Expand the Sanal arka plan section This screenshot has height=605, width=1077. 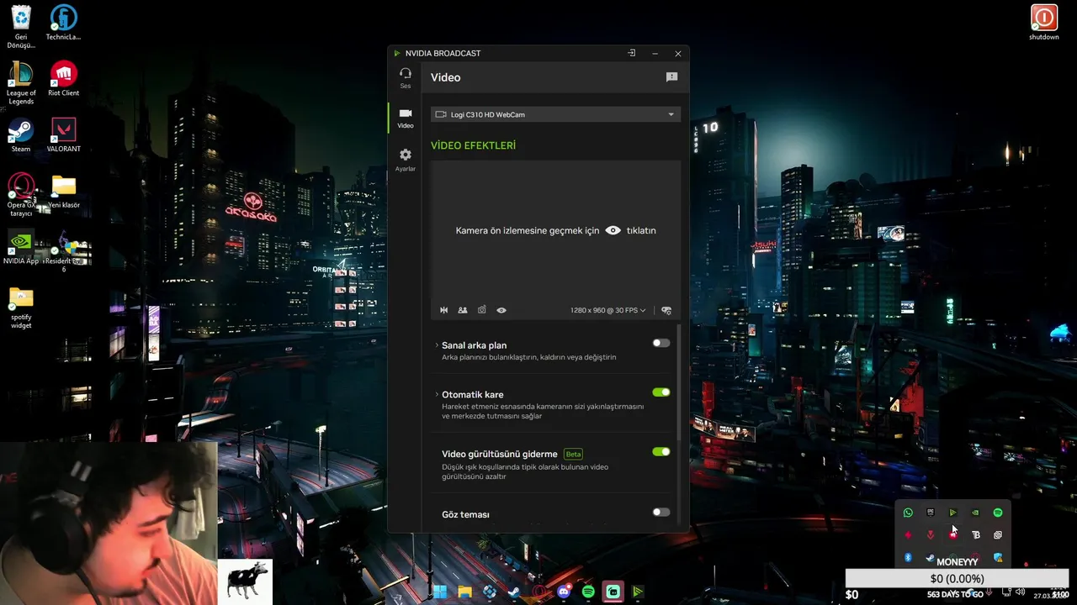[x=437, y=345]
